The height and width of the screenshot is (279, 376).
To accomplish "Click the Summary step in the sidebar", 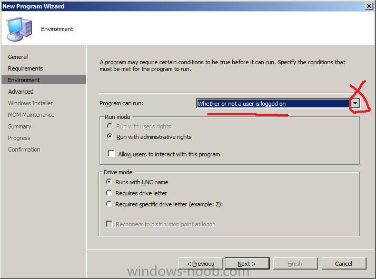I will pyautogui.click(x=19, y=126).
